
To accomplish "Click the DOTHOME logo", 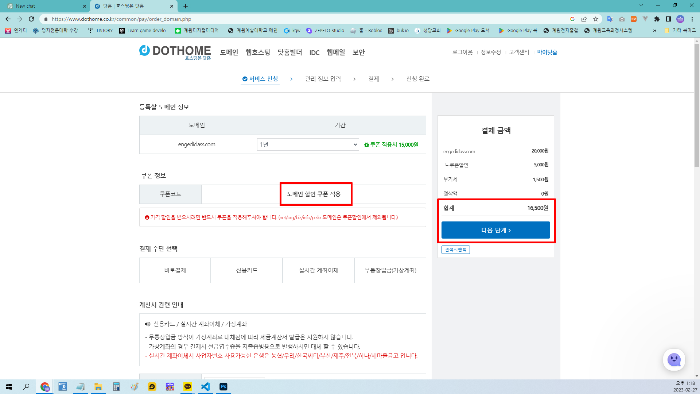I will (175, 52).
